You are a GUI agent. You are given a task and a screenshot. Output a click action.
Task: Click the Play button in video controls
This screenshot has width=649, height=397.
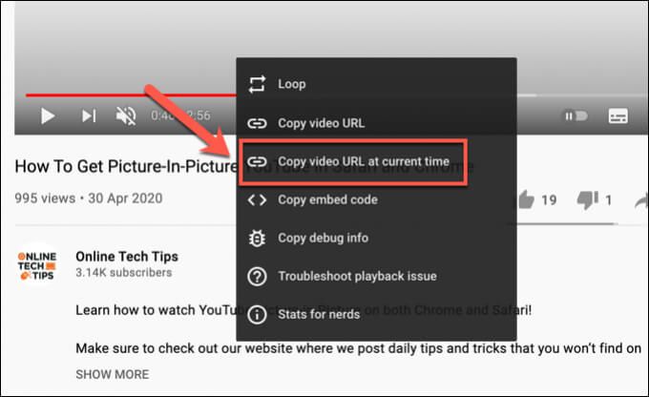click(48, 115)
